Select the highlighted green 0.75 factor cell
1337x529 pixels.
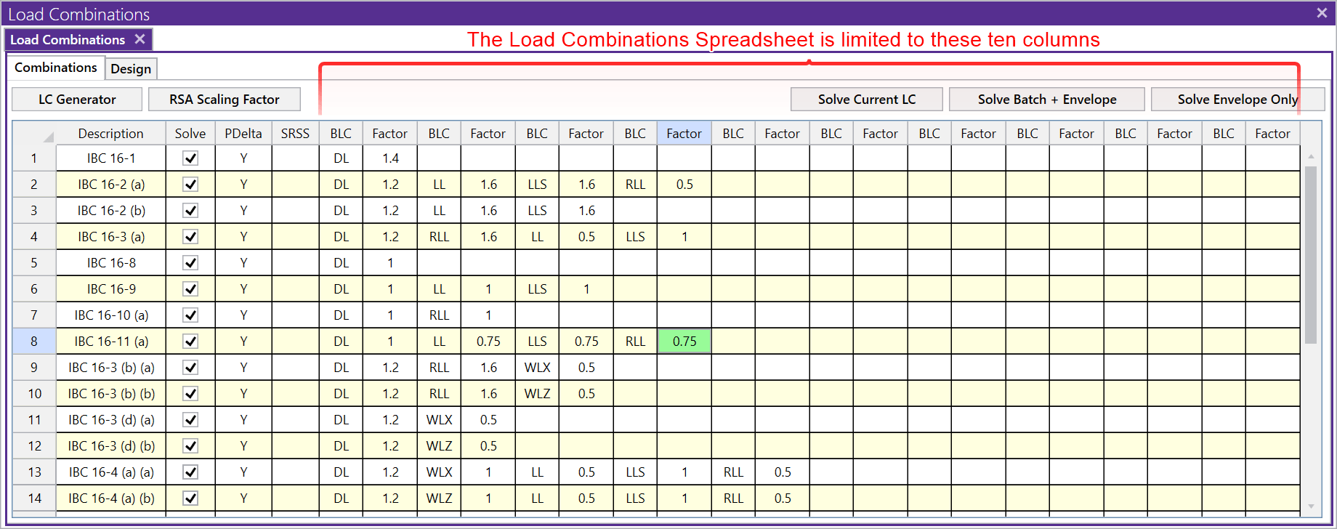(684, 342)
